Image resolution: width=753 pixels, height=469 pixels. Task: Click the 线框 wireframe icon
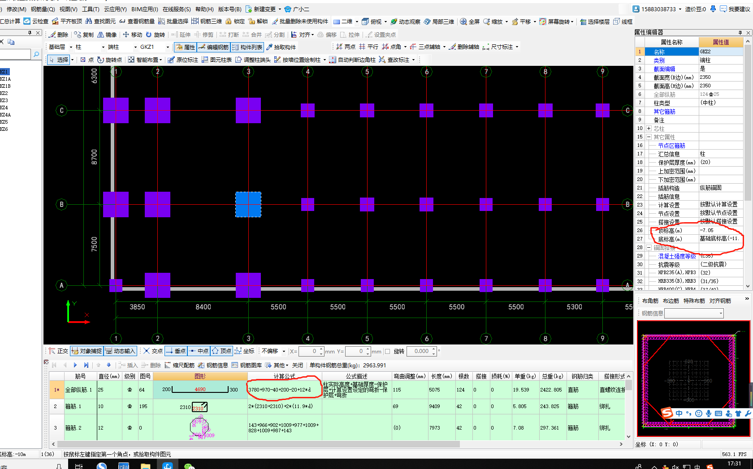(616, 22)
